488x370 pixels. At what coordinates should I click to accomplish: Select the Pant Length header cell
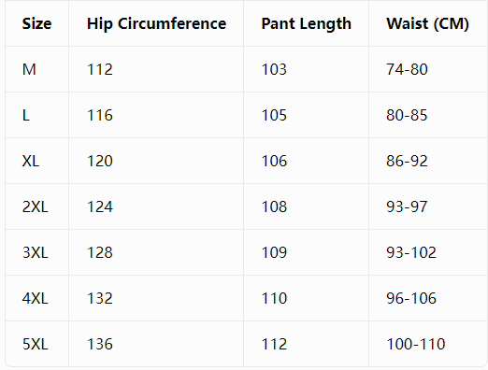[306, 23]
